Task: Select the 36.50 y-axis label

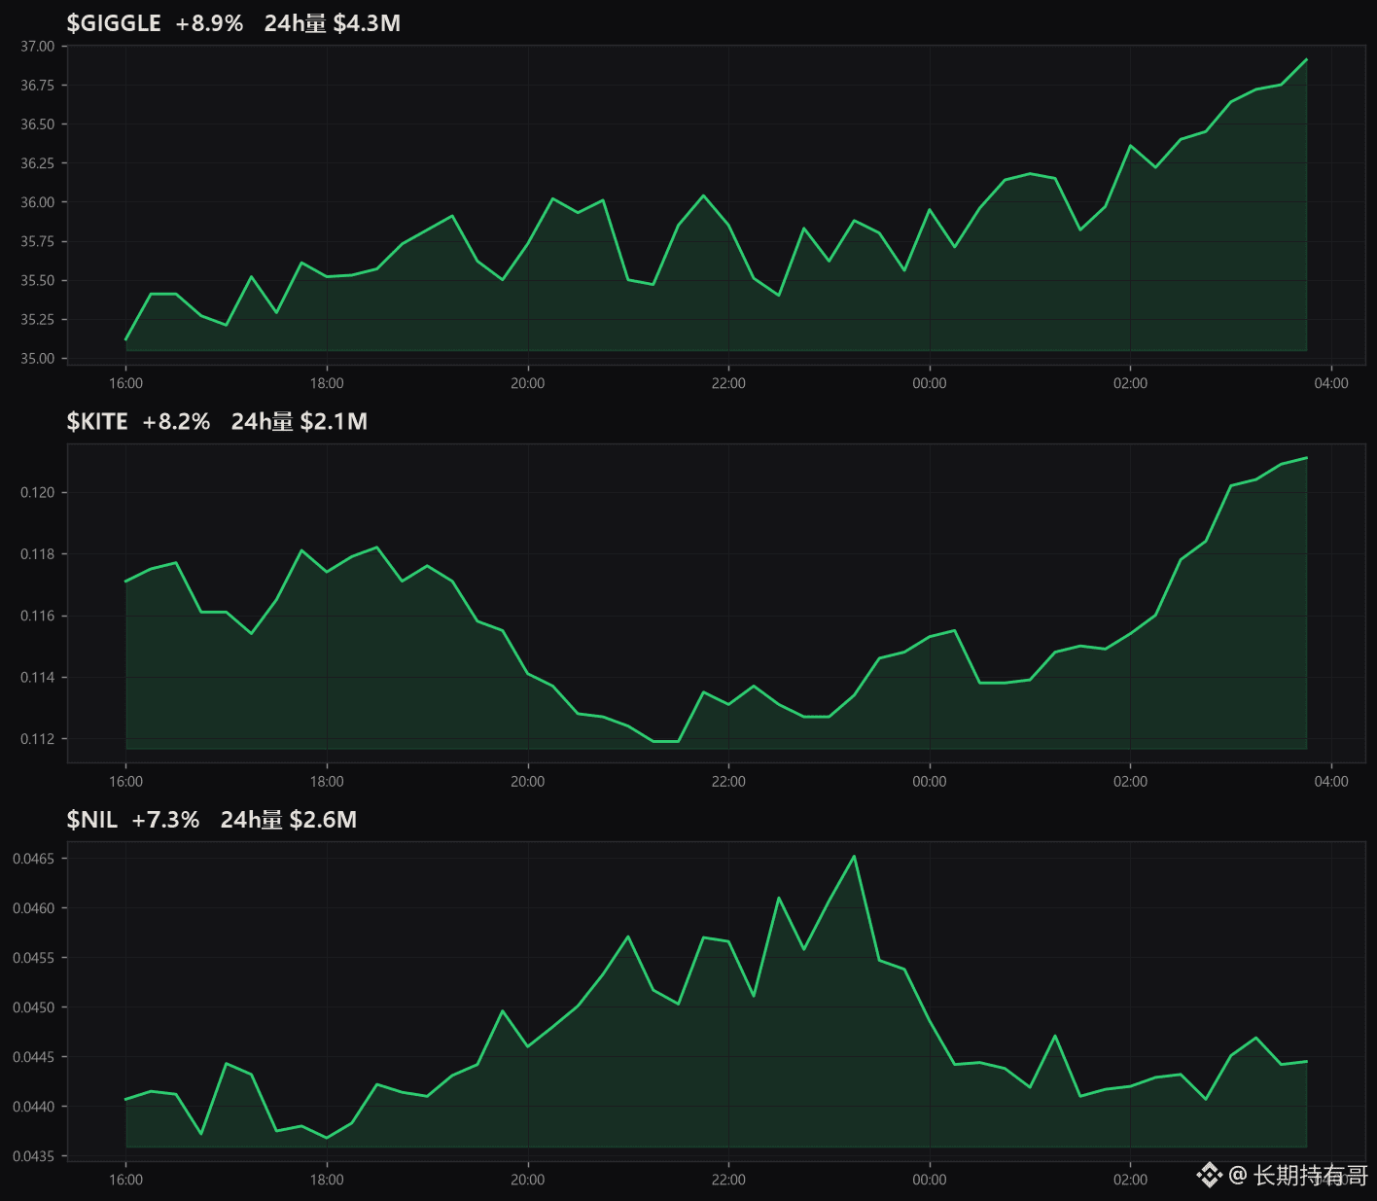Action: [x=38, y=124]
